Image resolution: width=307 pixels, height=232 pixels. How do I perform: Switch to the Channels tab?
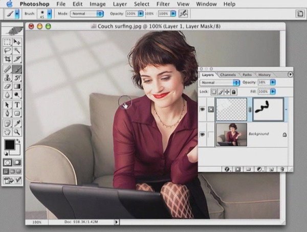click(x=228, y=75)
